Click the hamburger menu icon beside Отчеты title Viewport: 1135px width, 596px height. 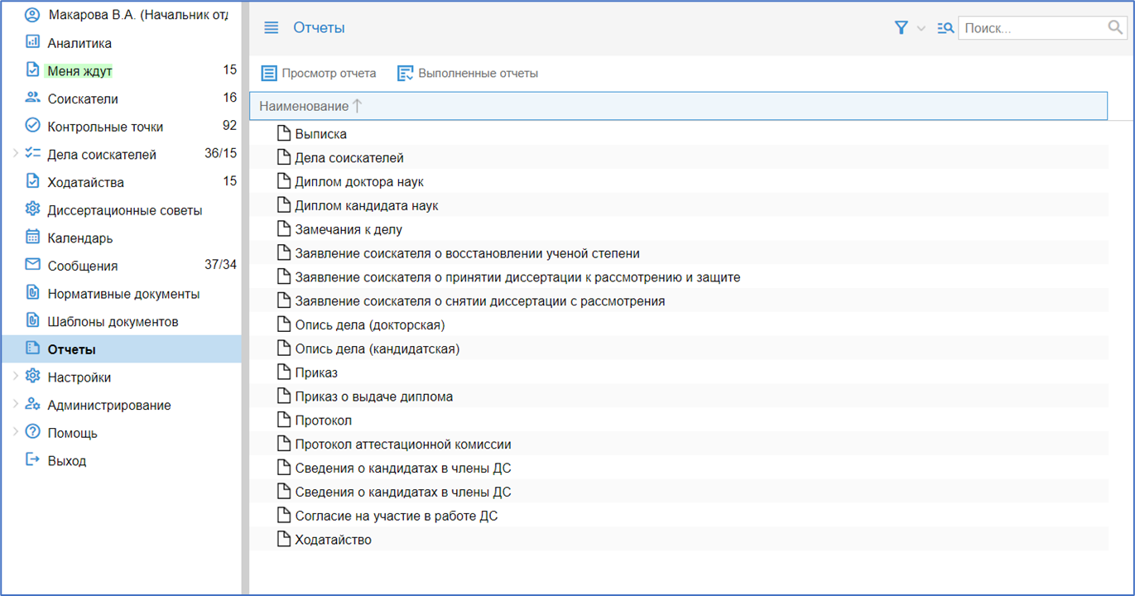[271, 28]
